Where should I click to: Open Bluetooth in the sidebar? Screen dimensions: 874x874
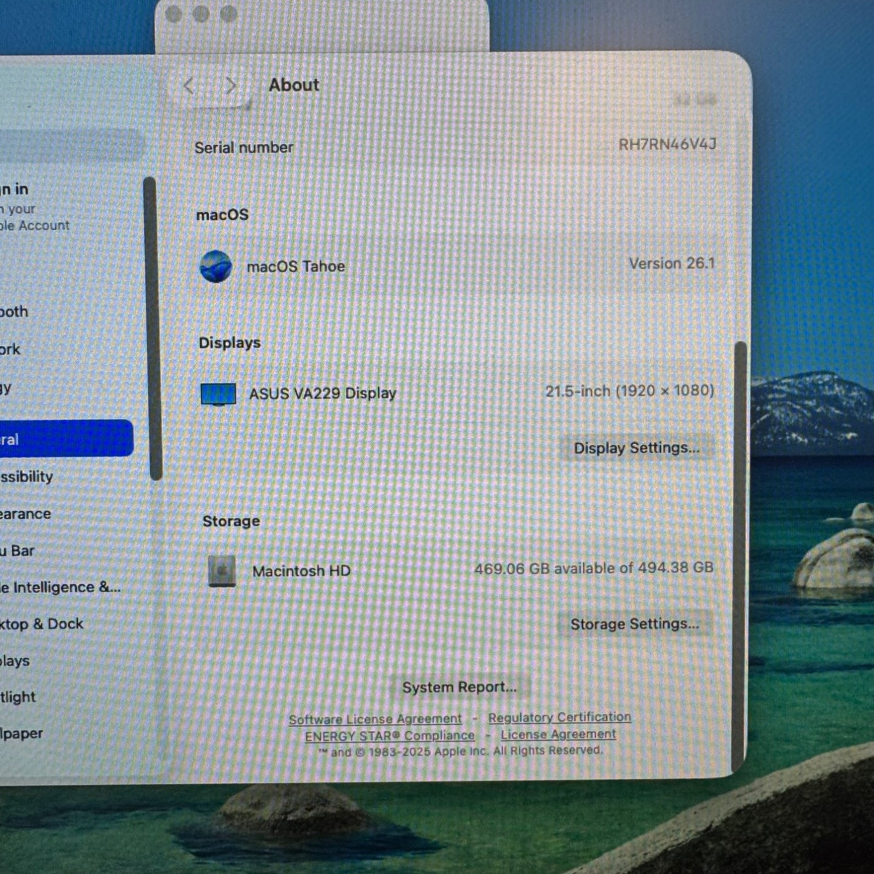pos(15,311)
